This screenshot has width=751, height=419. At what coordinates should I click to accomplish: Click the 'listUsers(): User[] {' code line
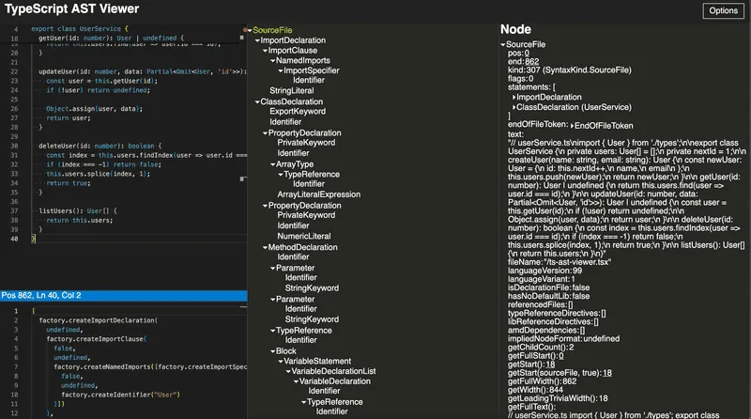click(78, 211)
